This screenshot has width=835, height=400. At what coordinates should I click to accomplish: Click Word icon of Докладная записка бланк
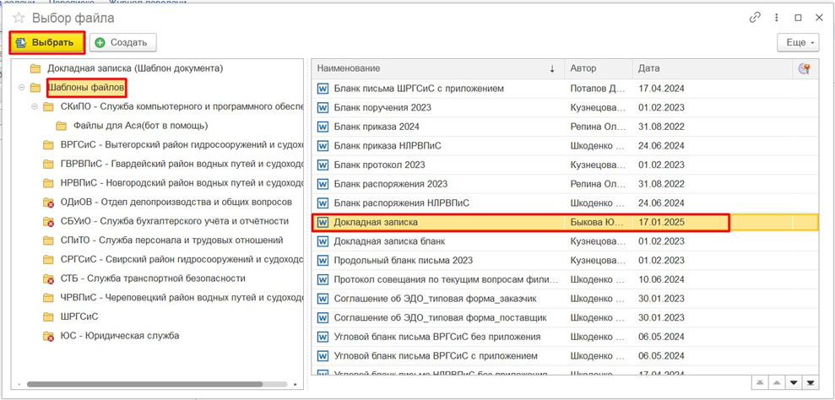tap(323, 241)
